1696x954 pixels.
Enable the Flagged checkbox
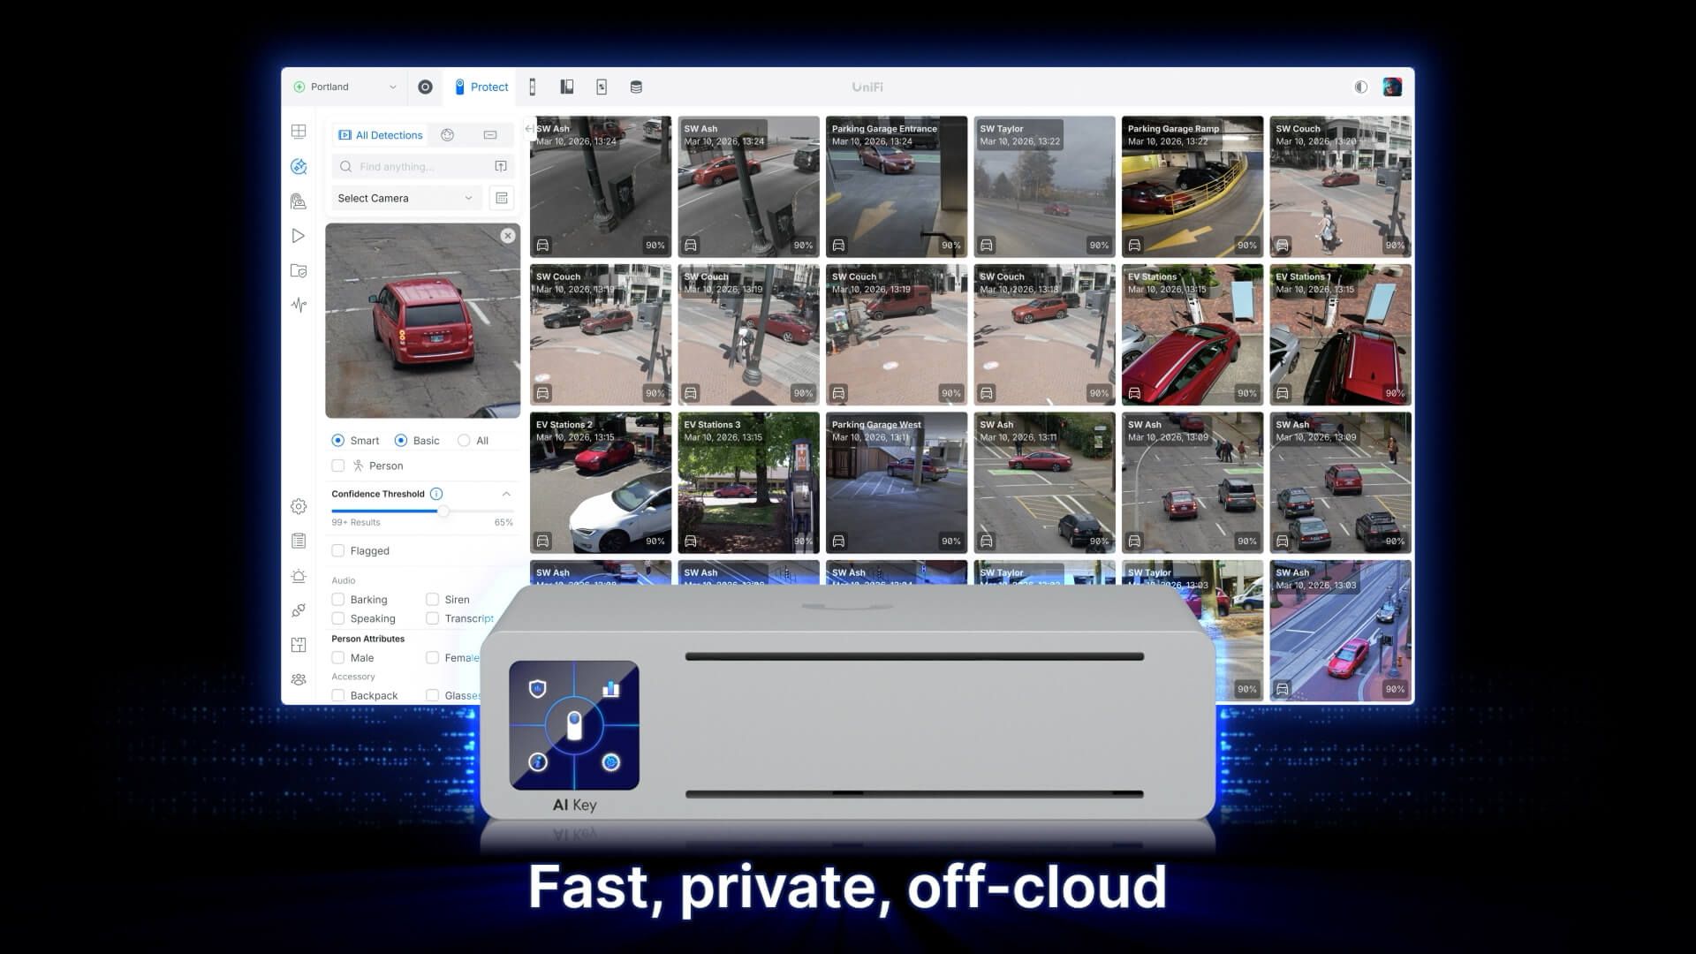[338, 550]
